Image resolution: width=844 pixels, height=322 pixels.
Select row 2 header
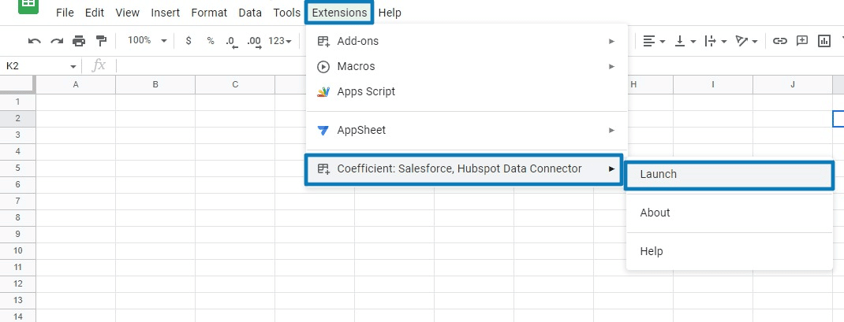pos(18,119)
